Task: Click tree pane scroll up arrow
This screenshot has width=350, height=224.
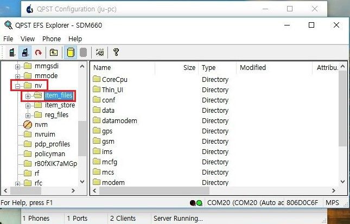Action: coord(82,66)
